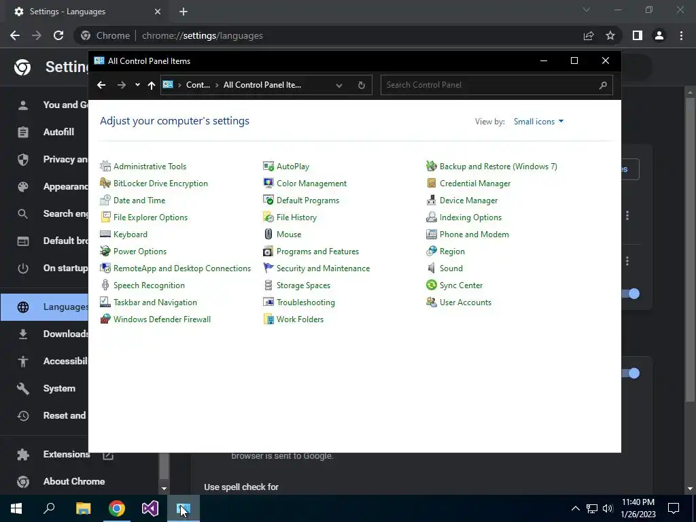Click the Chrome address bar URL
The height and width of the screenshot is (522, 696).
pyautogui.click(x=203, y=35)
